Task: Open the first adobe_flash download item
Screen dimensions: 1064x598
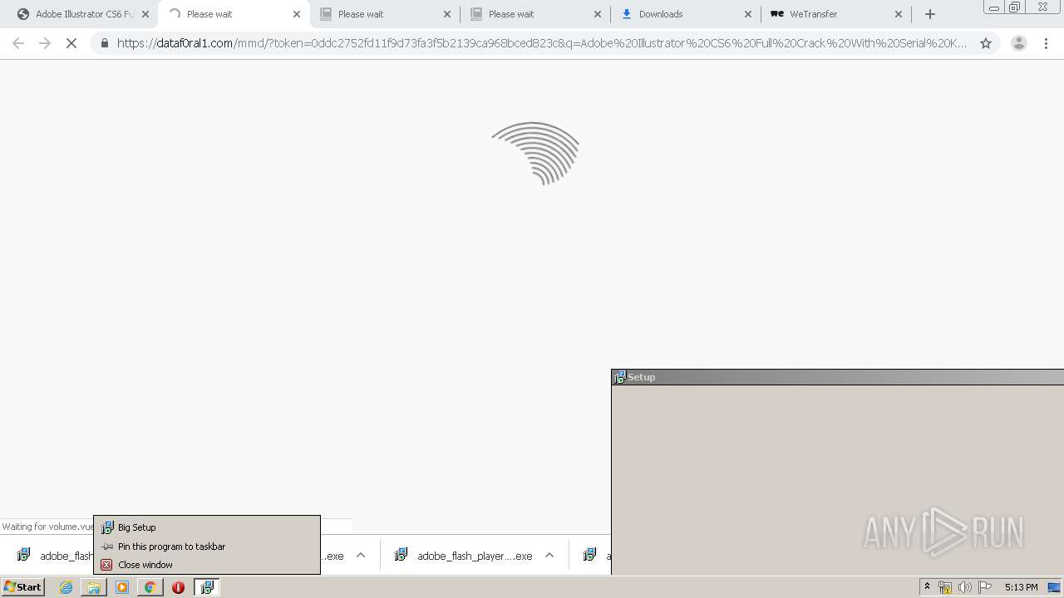Action: (x=54, y=556)
